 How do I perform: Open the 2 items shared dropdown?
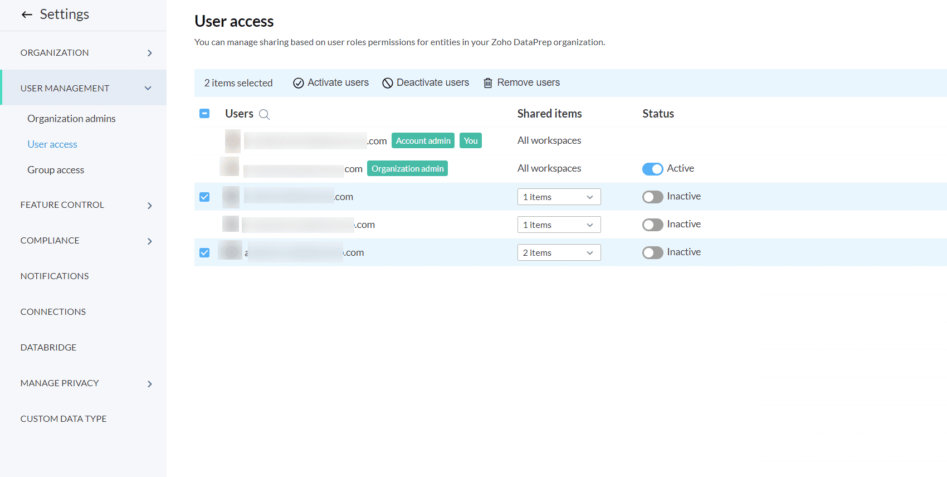point(559,252)
